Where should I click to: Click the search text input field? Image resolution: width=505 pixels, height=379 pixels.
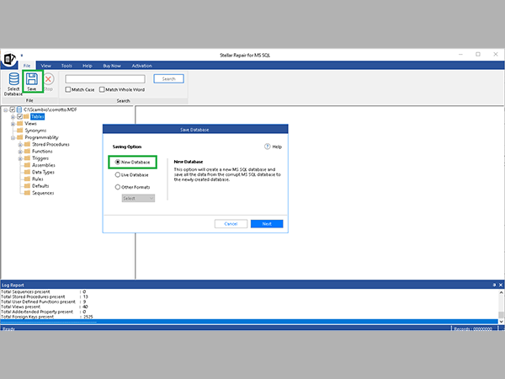pos(105,79)
